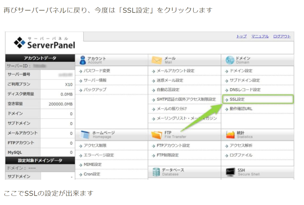Open the マニュアル link
The width and height of the screenshot is (304, 205).
(x=260, y=36)
